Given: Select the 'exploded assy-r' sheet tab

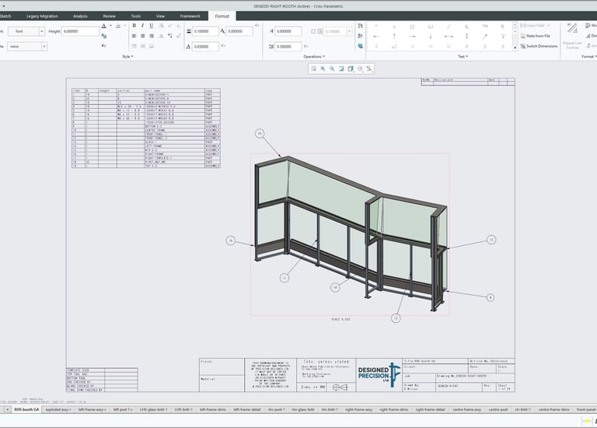Looking at the screenshot, I should point(58,409).
